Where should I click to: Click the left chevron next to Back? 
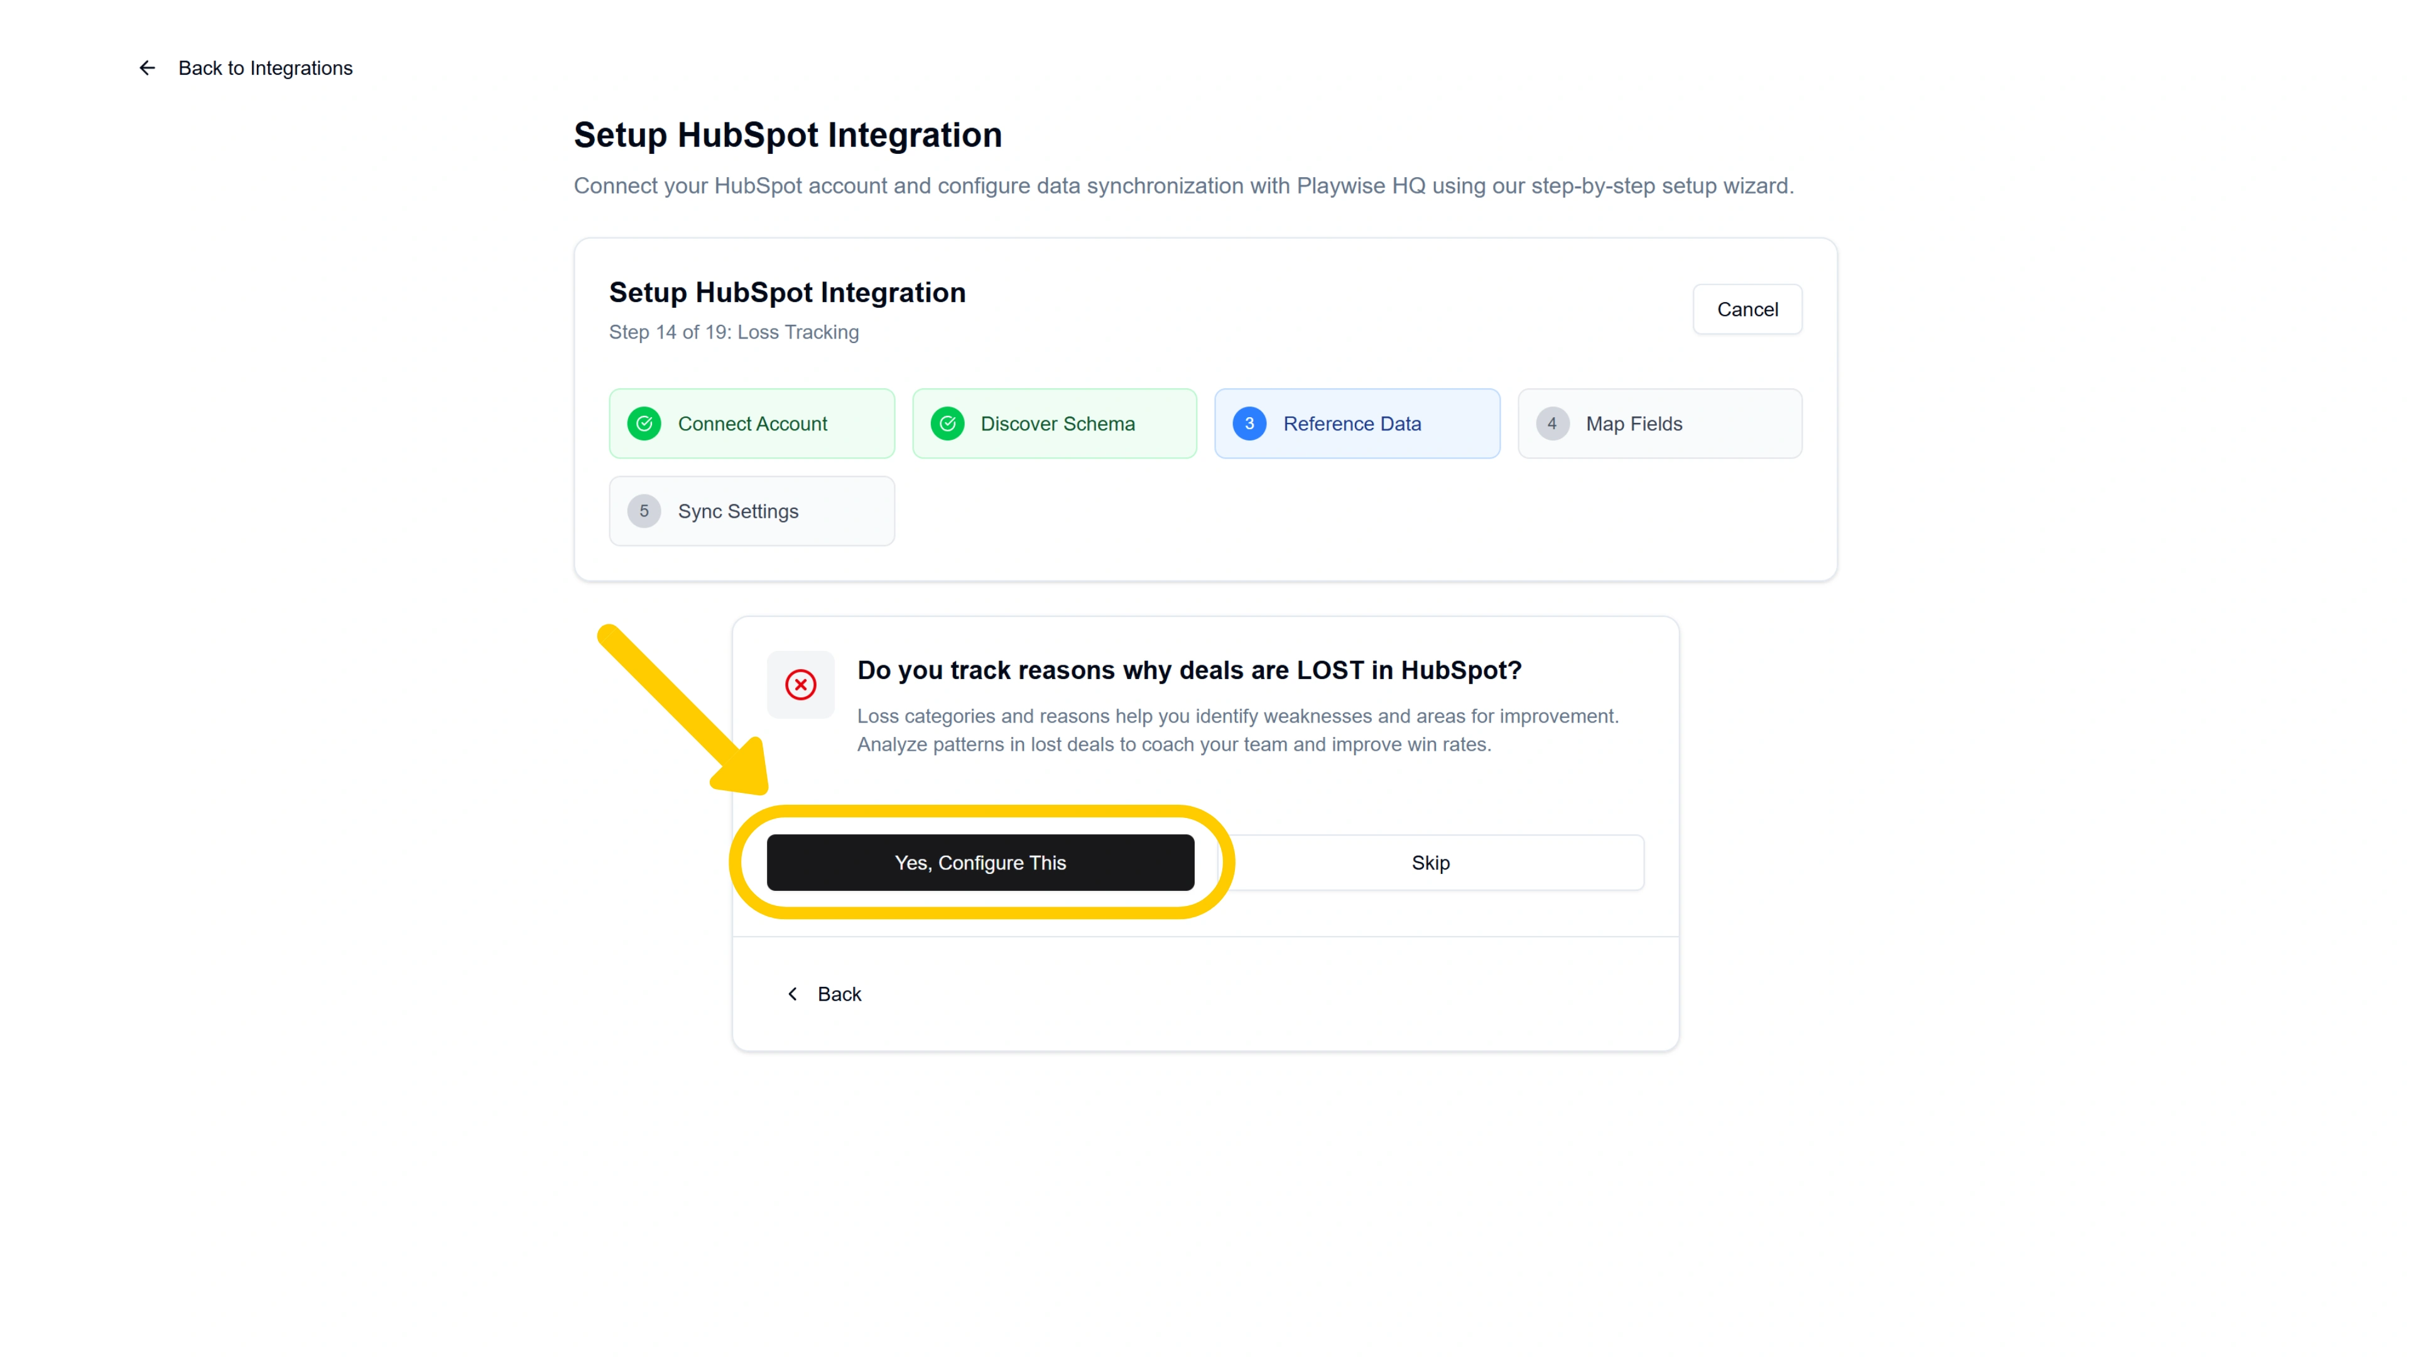click(792, 994)
